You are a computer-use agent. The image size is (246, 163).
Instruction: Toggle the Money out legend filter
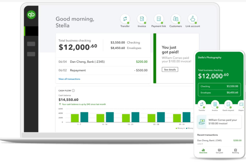[x=190, y=128]
